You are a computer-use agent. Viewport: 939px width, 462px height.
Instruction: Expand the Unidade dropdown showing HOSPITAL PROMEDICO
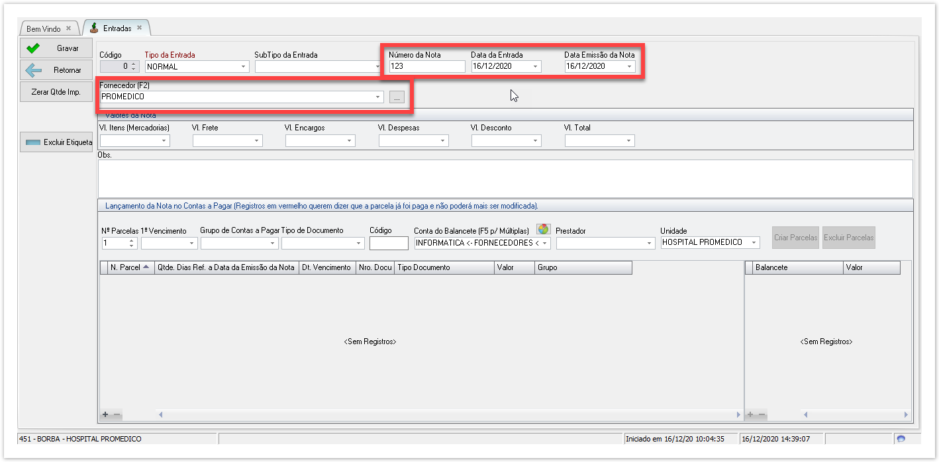point(754,243)
